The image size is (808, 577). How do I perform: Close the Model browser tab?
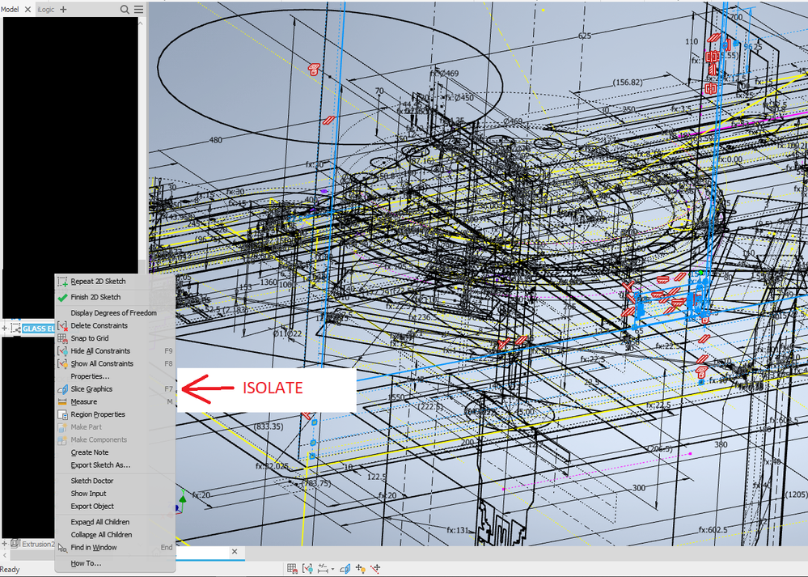pyautogui.click(x=27, y=9)
